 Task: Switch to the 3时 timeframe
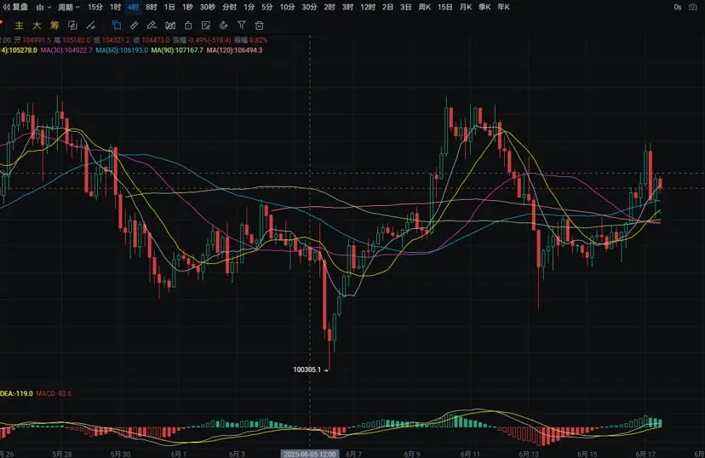click(347, 7)
